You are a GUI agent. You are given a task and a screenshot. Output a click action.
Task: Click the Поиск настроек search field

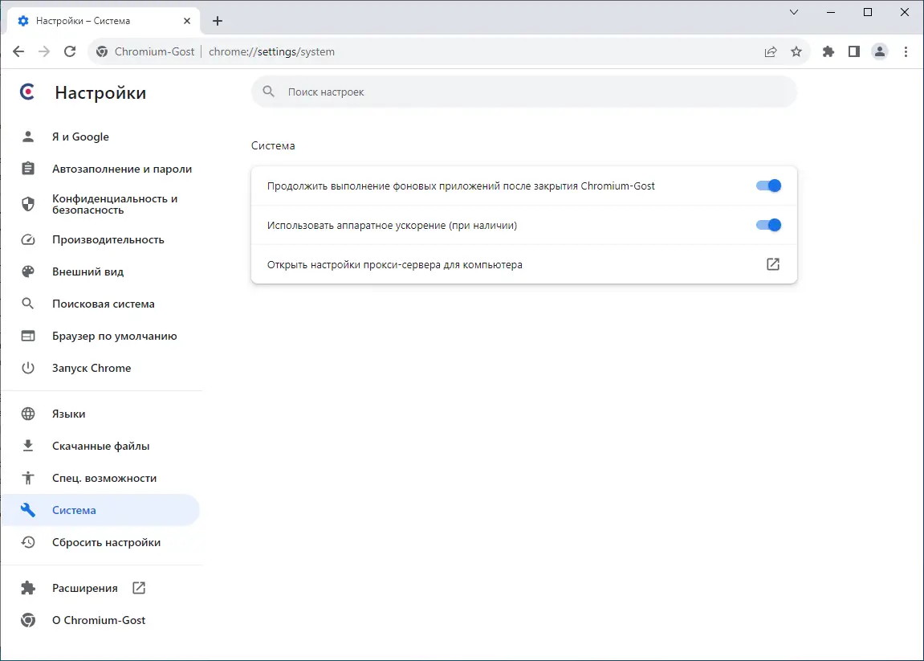(x=523, y=92)
